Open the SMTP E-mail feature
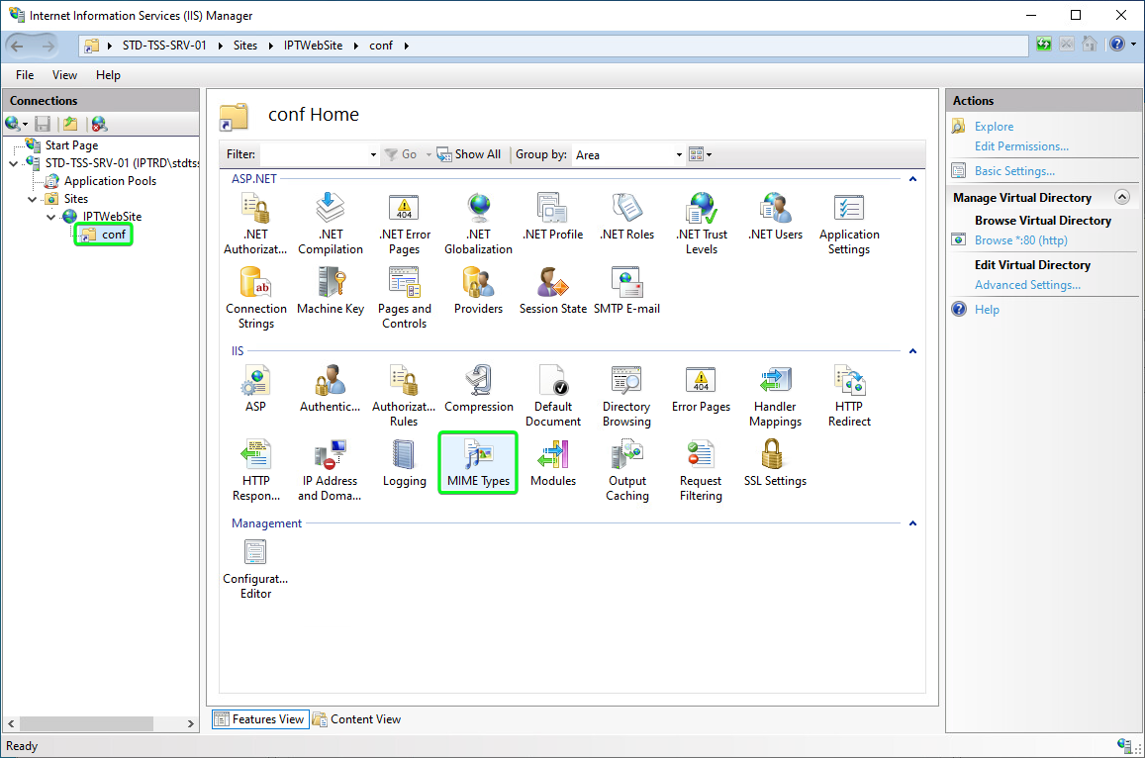The height and width of the screenshot is (758, 1145). pos(626,291)
